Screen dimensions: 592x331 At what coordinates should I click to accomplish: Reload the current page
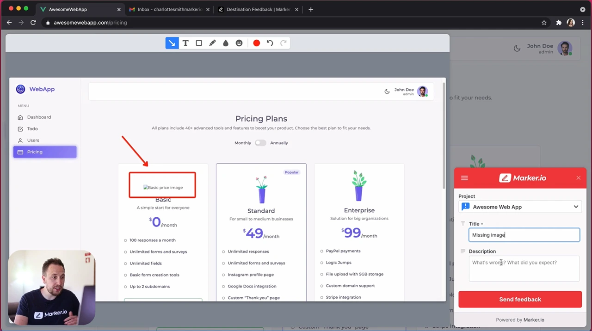coord(33,22)
